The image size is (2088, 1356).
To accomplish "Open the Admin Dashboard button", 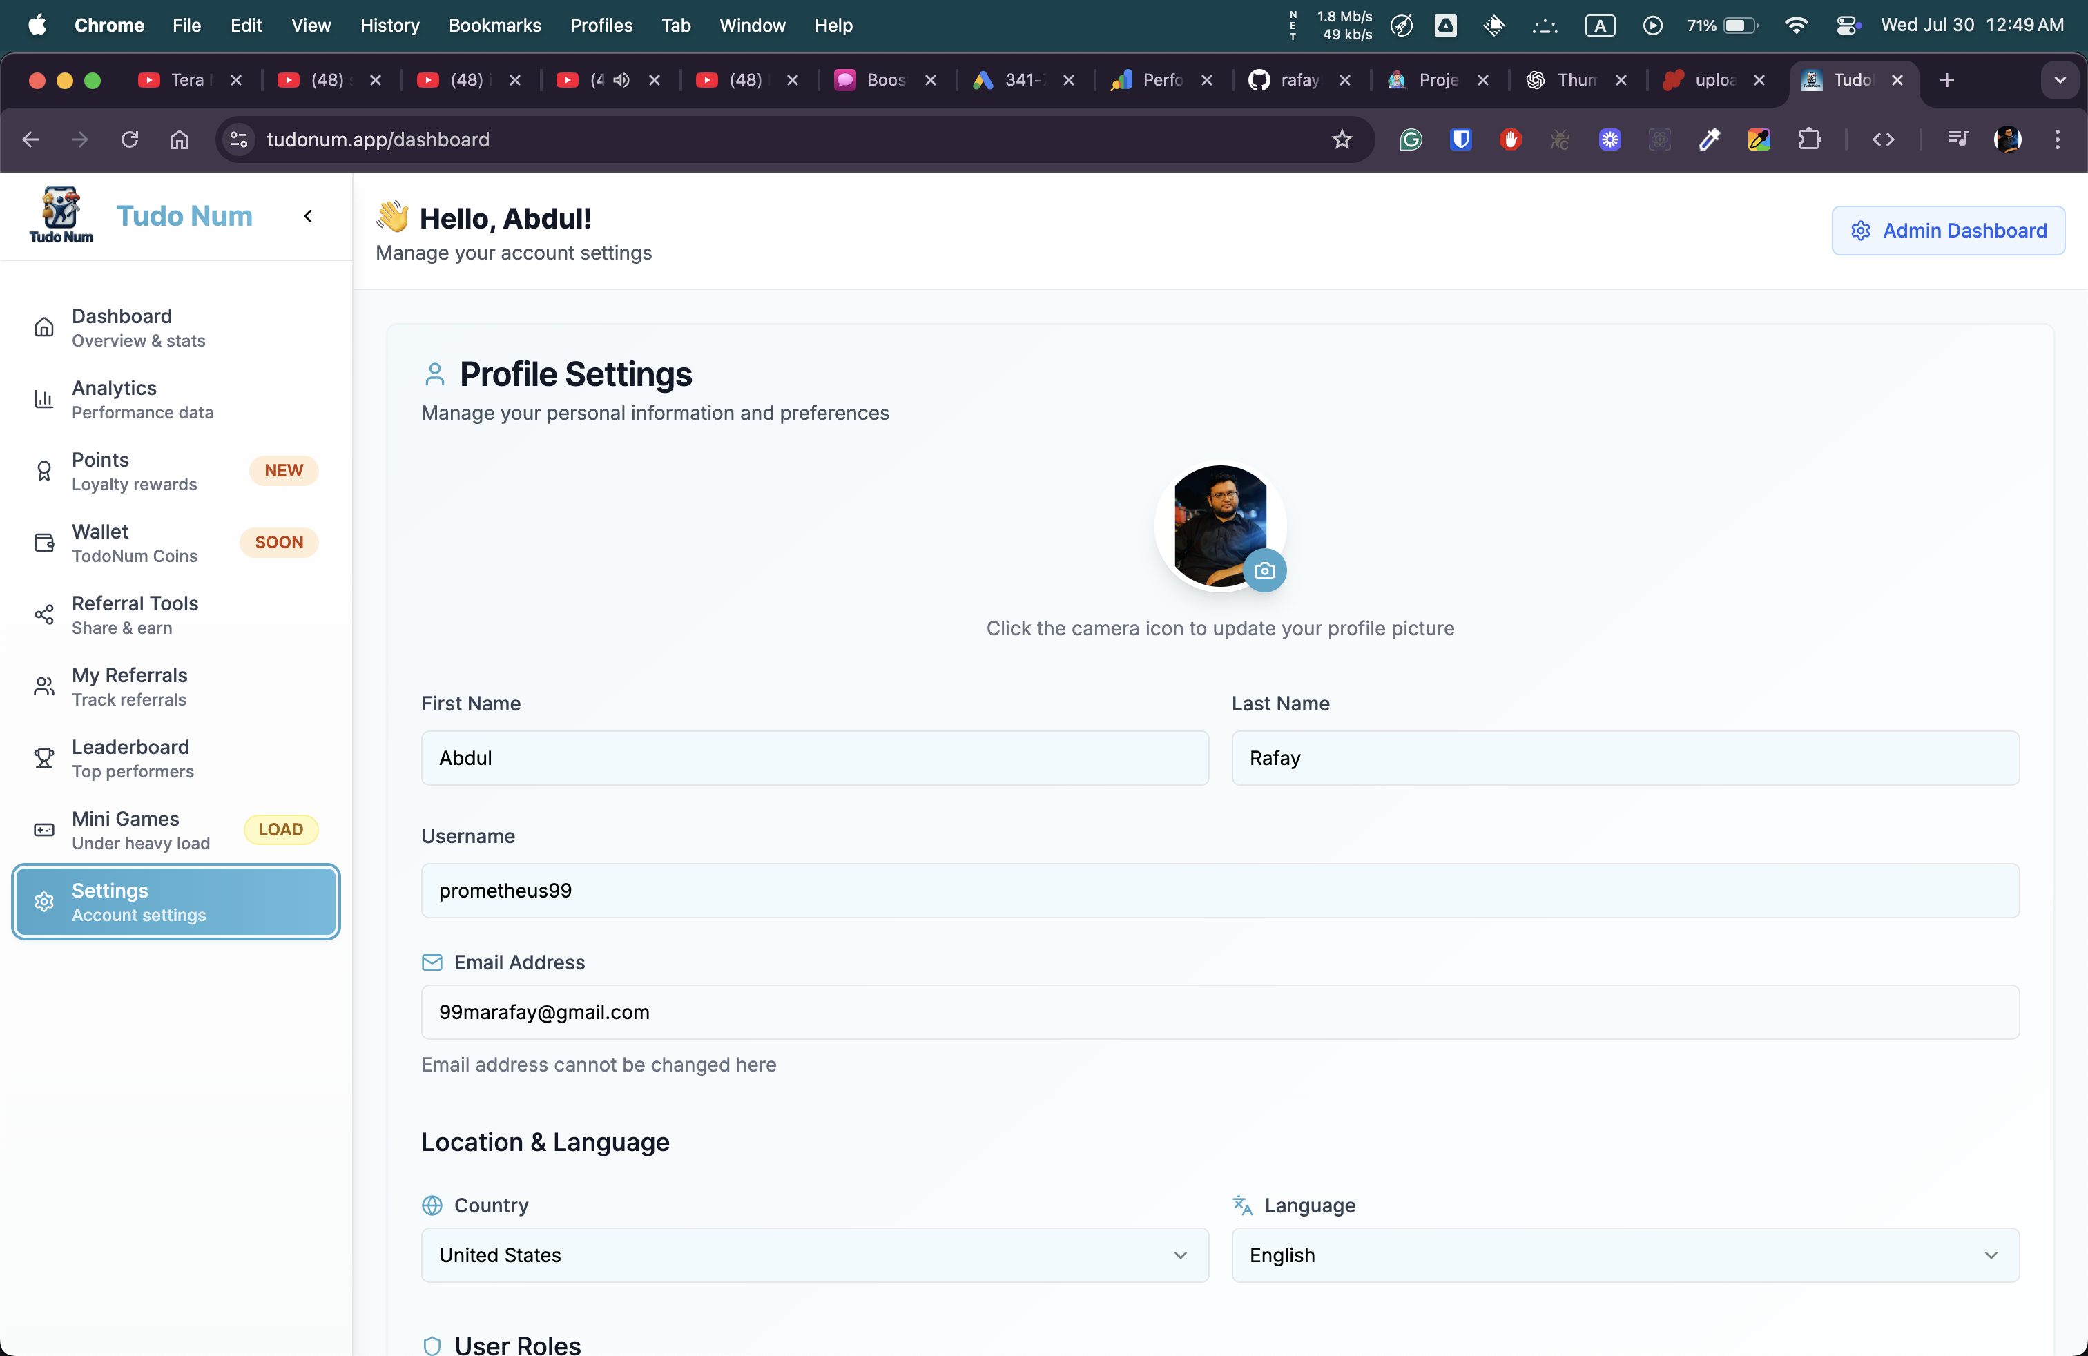I will coord(1948,231).
